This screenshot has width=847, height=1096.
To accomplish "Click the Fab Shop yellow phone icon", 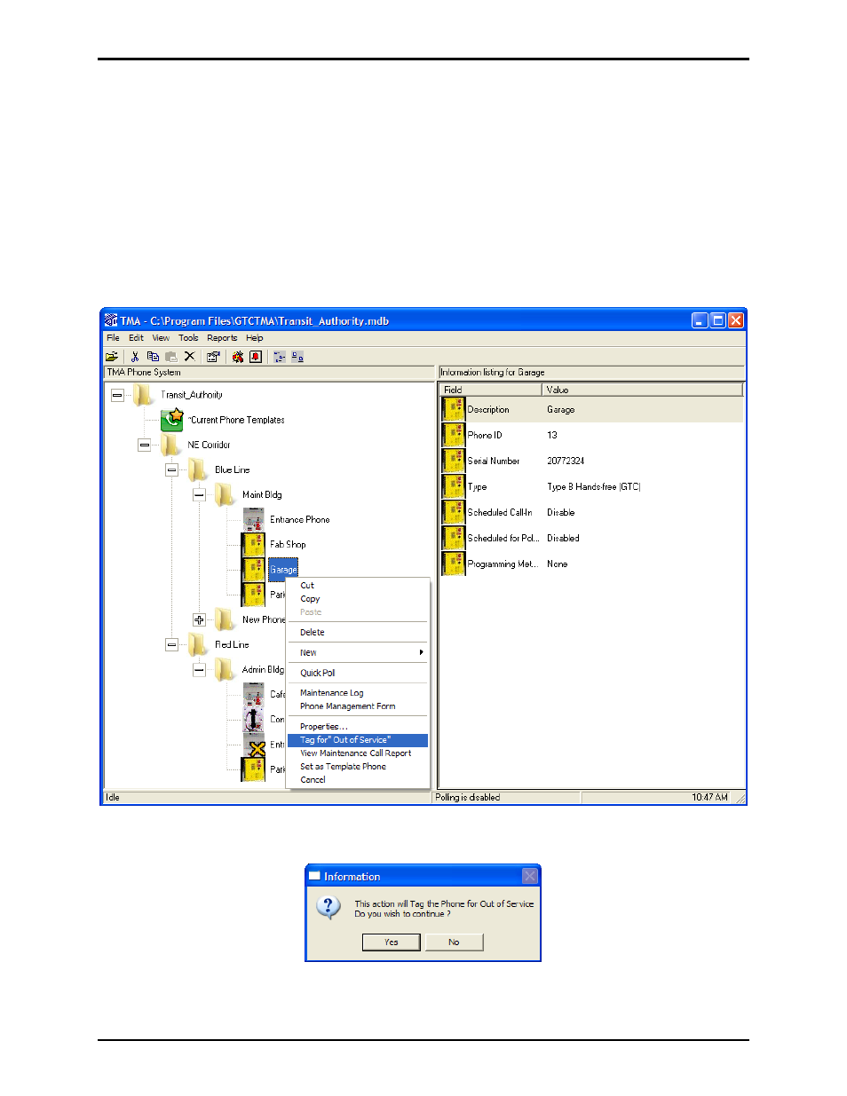I will pyautogui.click(x=254, y=544).
